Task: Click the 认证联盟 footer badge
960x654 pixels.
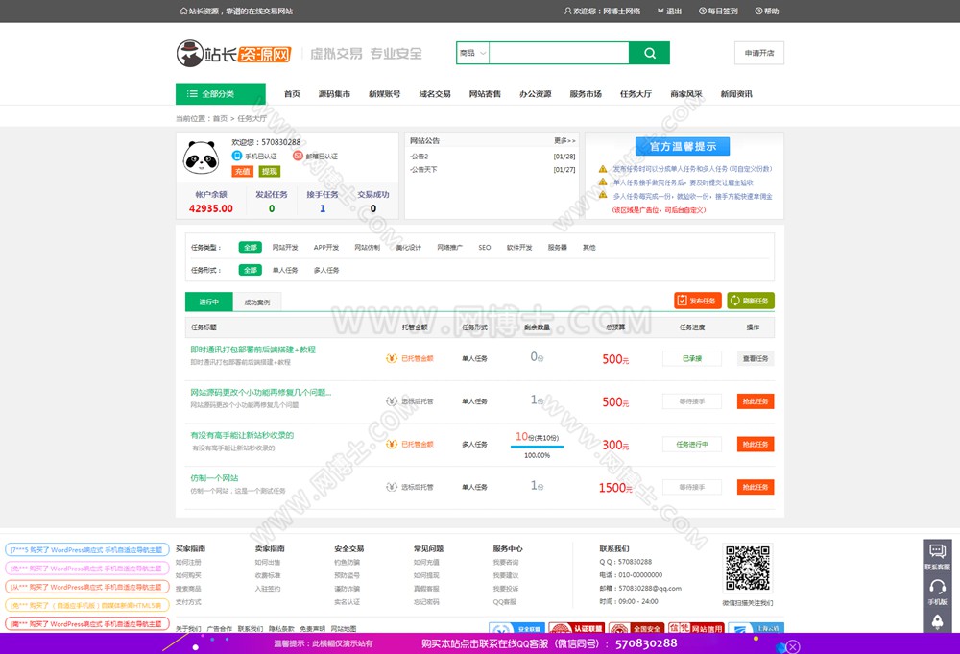Action: 576,628
